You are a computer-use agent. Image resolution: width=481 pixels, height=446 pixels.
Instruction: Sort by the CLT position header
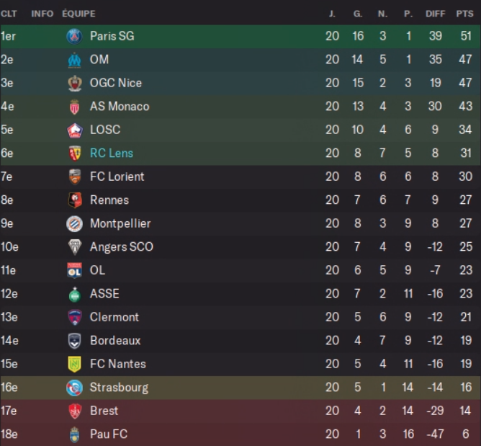point(9,14)
